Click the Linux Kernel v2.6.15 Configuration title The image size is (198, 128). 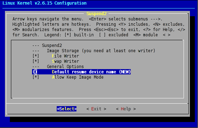coord(44,3)
